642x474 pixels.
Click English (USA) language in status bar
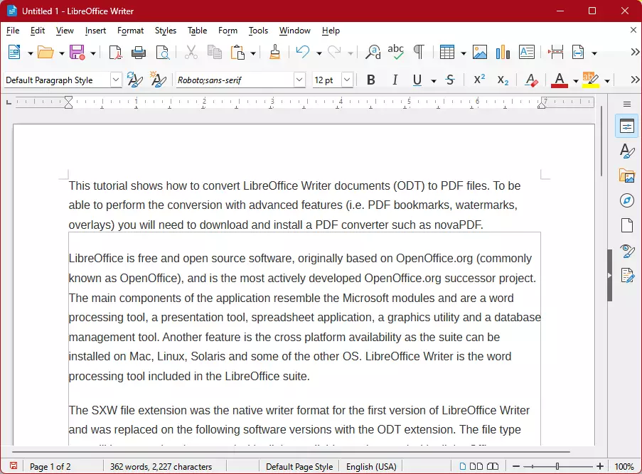tap(371, 467)
